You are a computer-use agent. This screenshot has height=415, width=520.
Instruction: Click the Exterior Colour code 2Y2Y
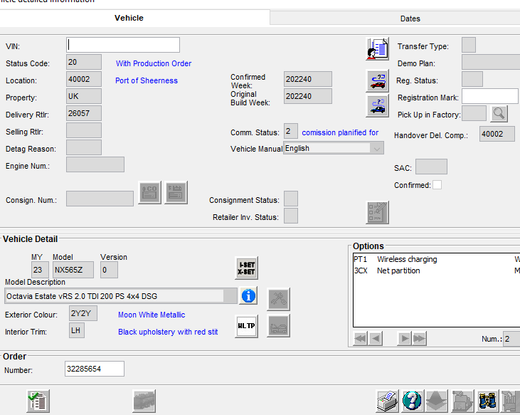click(x=83, y=313)
